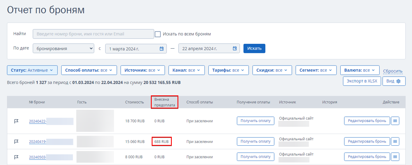Open calendar icon in end date field

point(234,49)
